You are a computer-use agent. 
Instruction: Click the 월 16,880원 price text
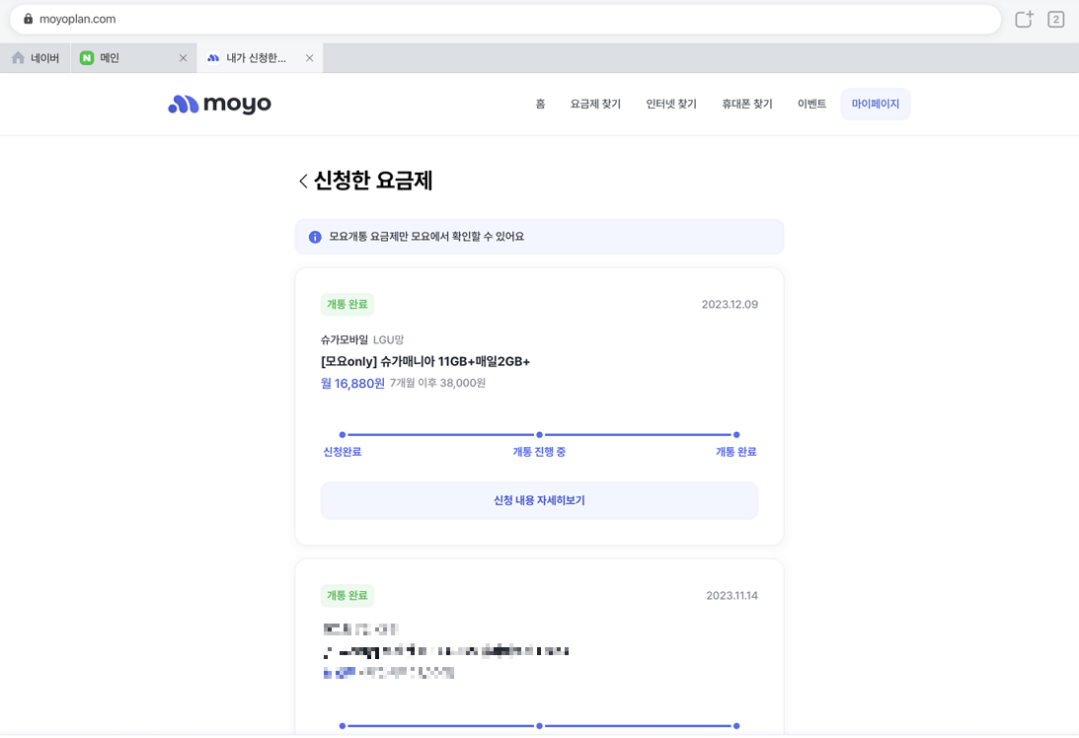tap(352, 383)
